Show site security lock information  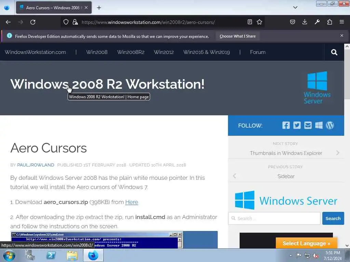[x=75, y=22]
